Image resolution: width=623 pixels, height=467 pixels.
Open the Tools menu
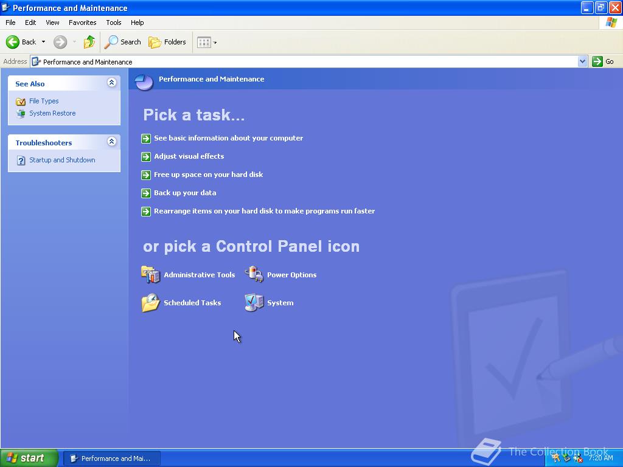tap(113, 22)
